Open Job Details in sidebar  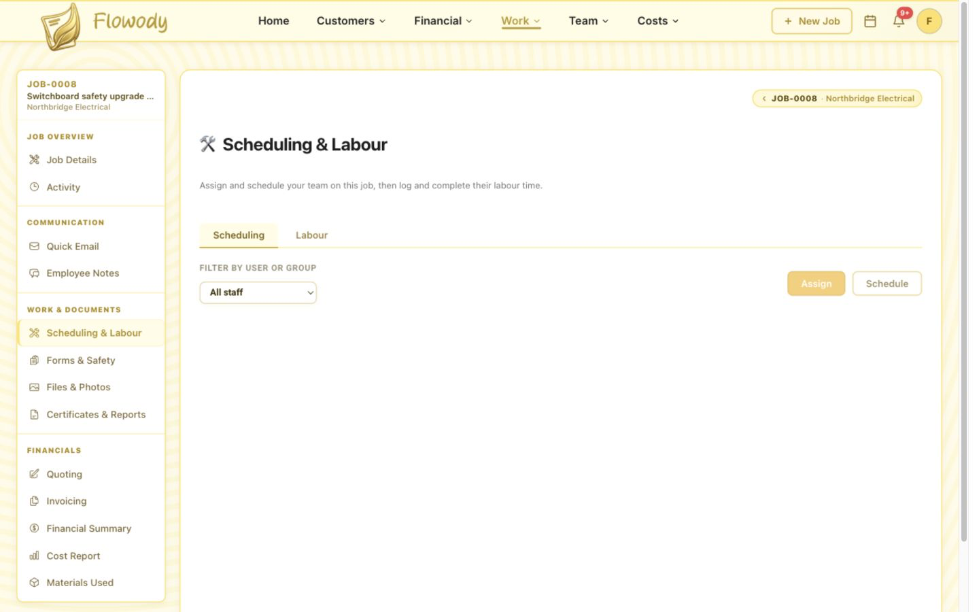[91, 160]
